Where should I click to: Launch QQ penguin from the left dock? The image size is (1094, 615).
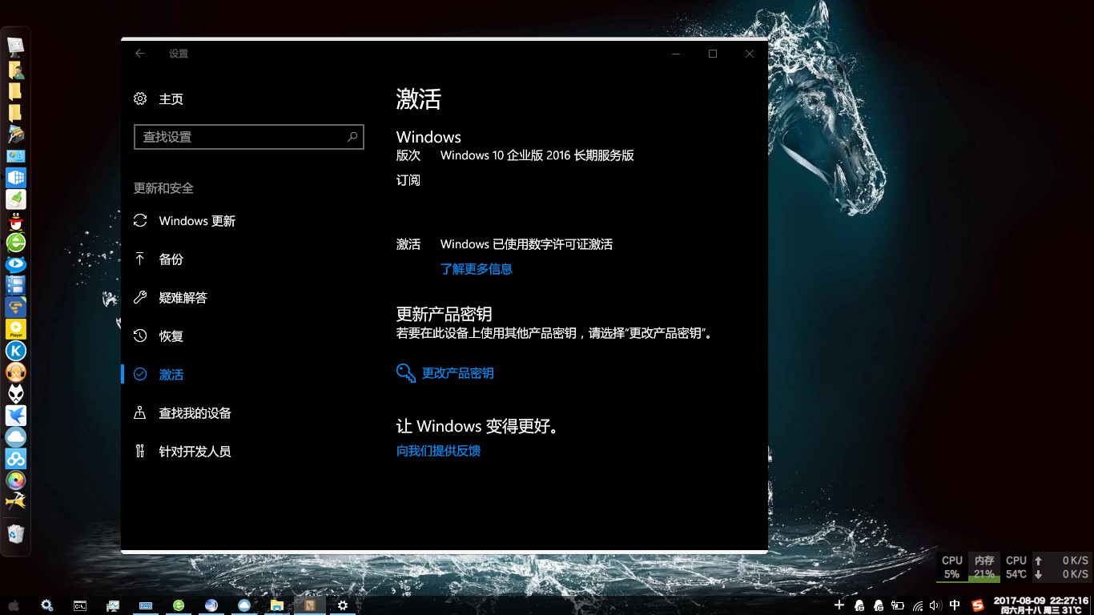point(16,221)
